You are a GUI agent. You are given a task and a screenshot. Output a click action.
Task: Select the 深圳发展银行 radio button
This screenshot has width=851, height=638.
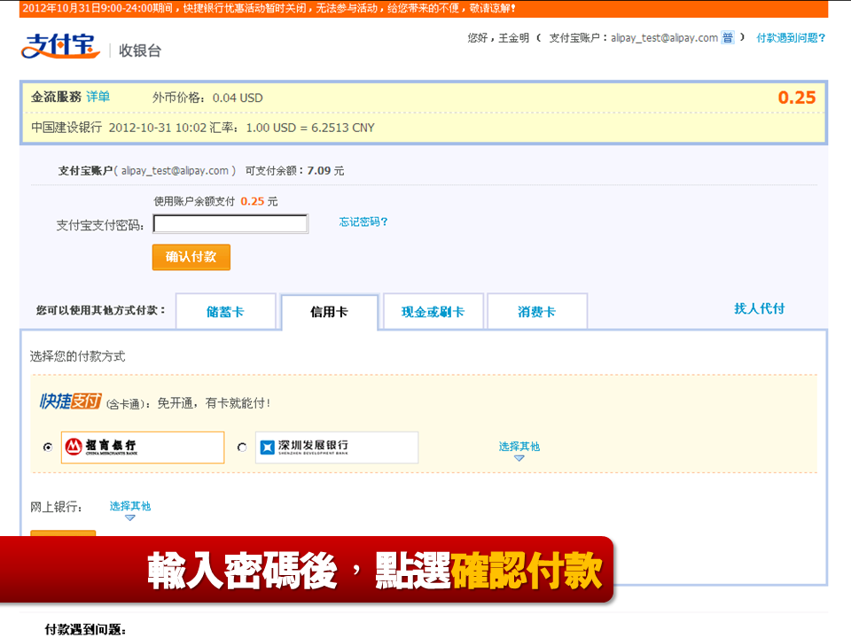(x=241, y=447)
